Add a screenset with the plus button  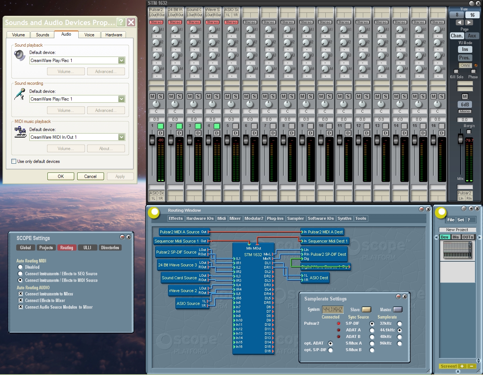click(462, 366)
